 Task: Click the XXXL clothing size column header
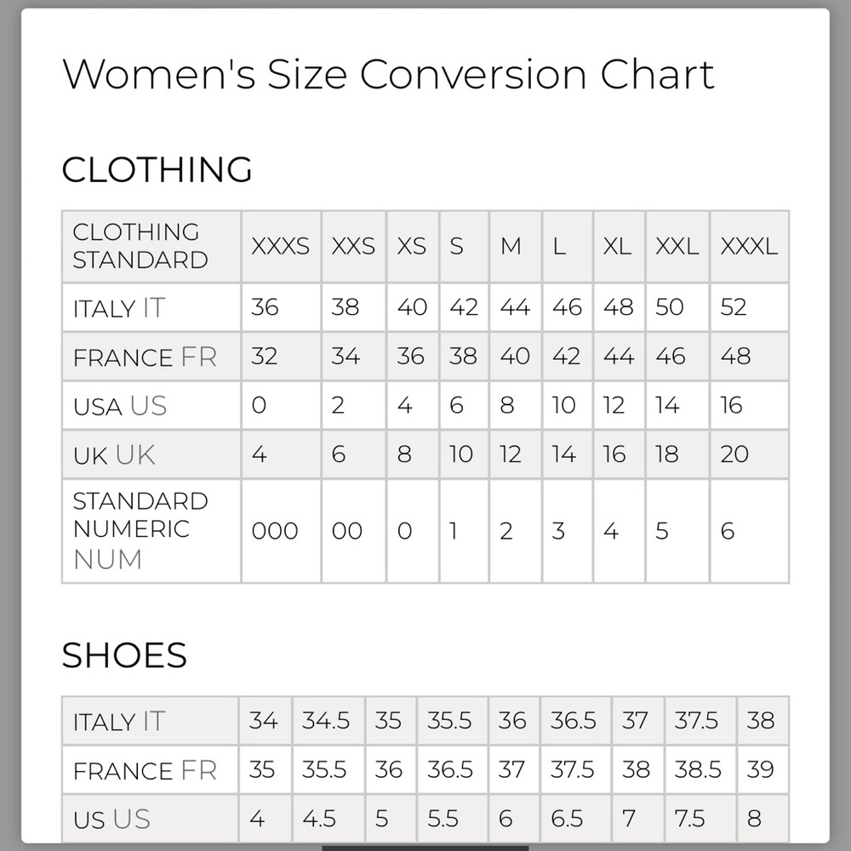pyautogui.click(x=749, y=247)
